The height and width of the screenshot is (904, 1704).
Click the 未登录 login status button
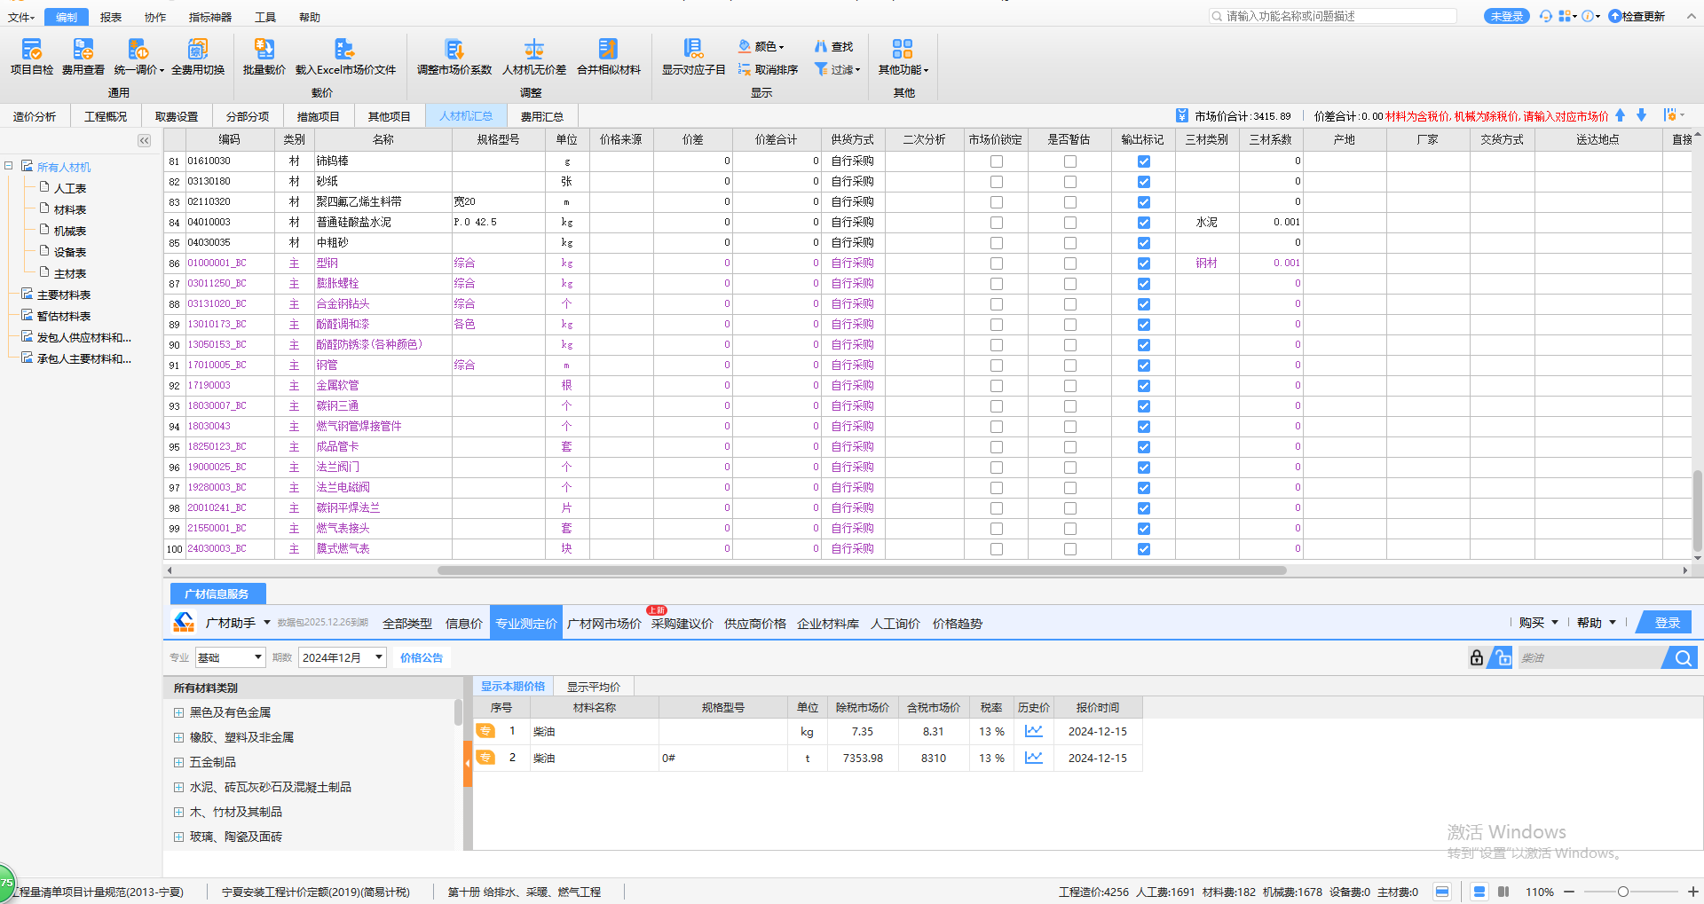(x=1507, y=16)
